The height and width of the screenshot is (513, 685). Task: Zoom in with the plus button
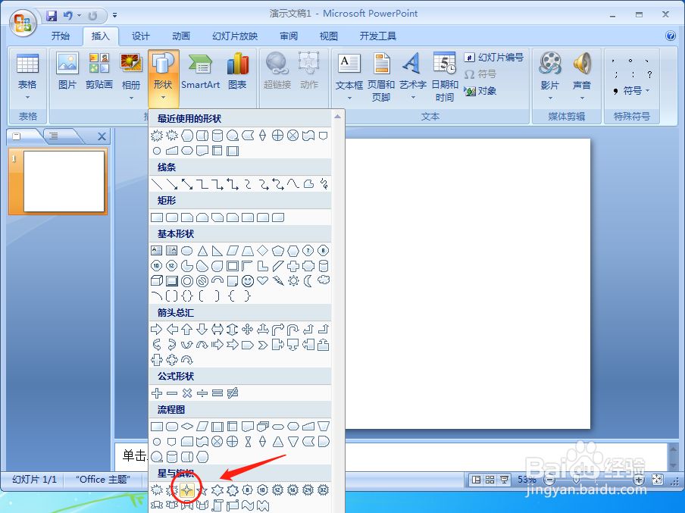638,480
